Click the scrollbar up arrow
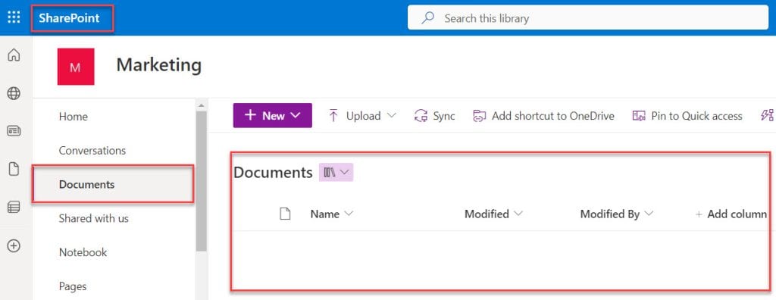The height and width of the screenshot is (300, 776). pyautogui.click(x=201, y=105)
